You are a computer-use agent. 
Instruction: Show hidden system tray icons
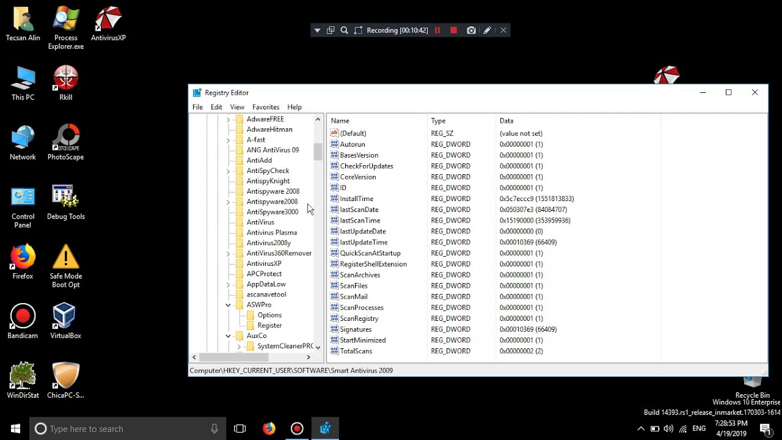click(x=640, y=428)
